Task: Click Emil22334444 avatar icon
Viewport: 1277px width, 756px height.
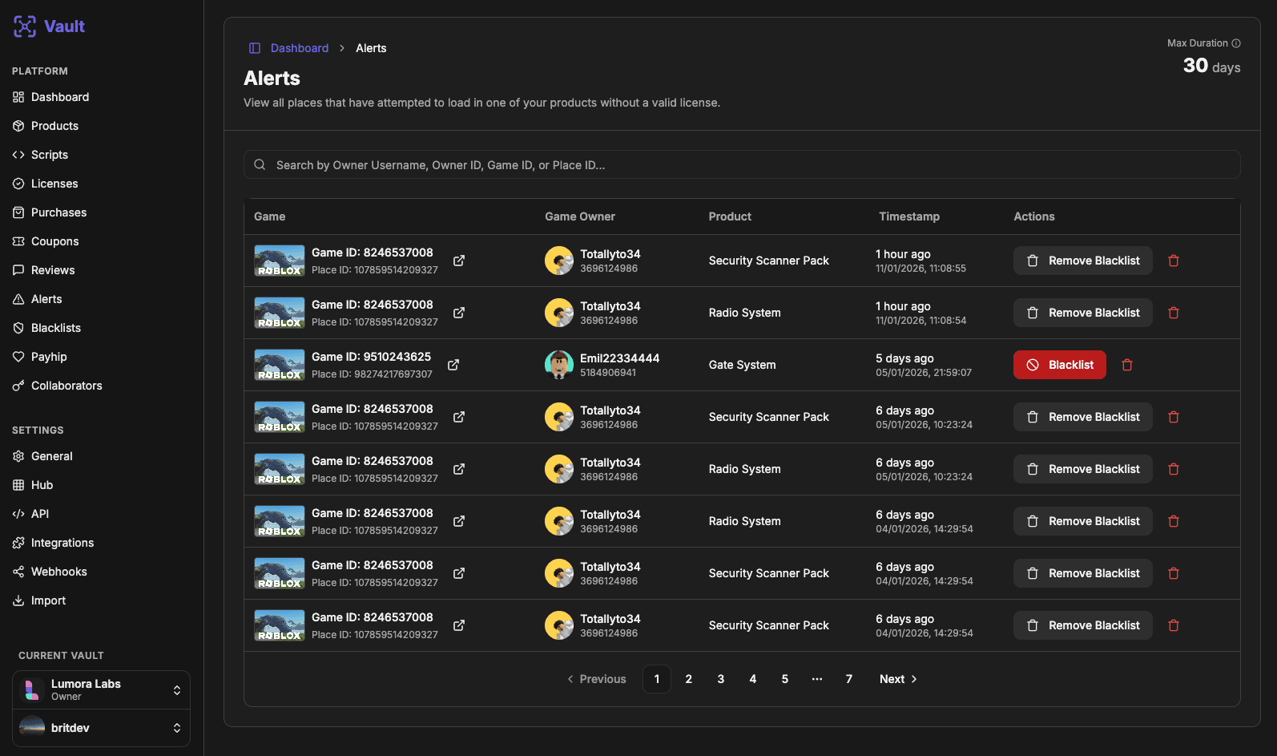Action: pos(559,365)
